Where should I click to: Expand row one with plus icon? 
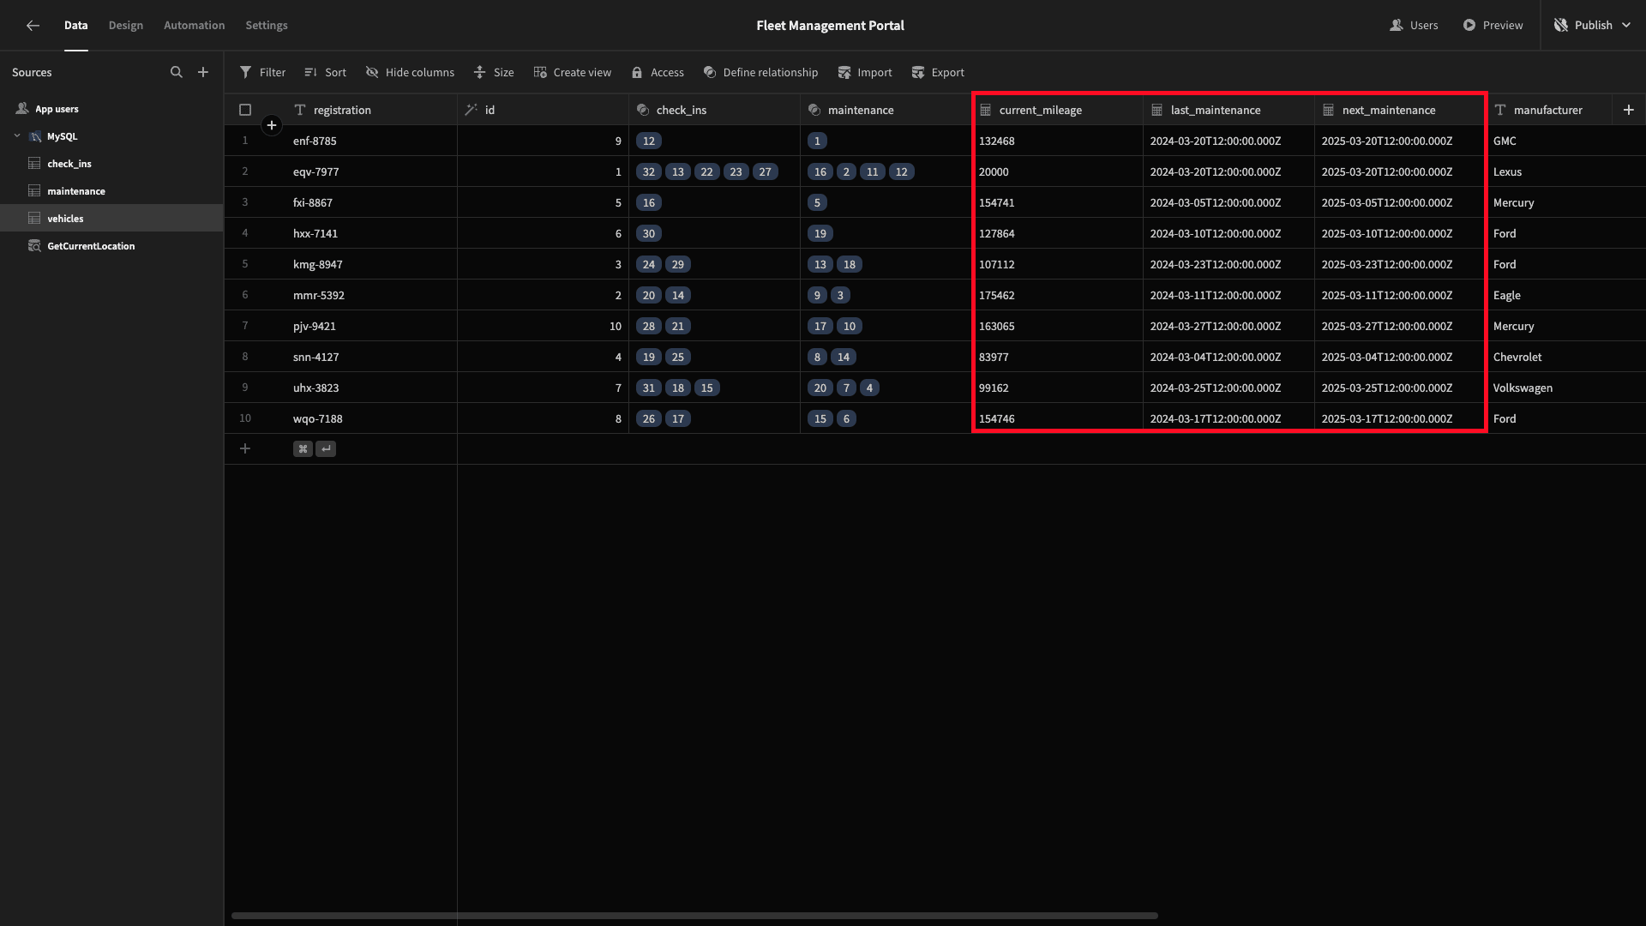pos(272,126)
